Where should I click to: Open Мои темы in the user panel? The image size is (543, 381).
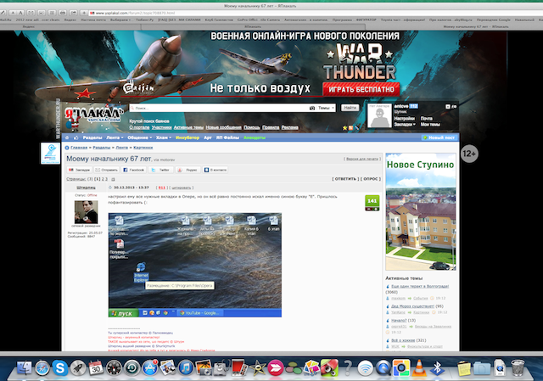pos(430,125)
